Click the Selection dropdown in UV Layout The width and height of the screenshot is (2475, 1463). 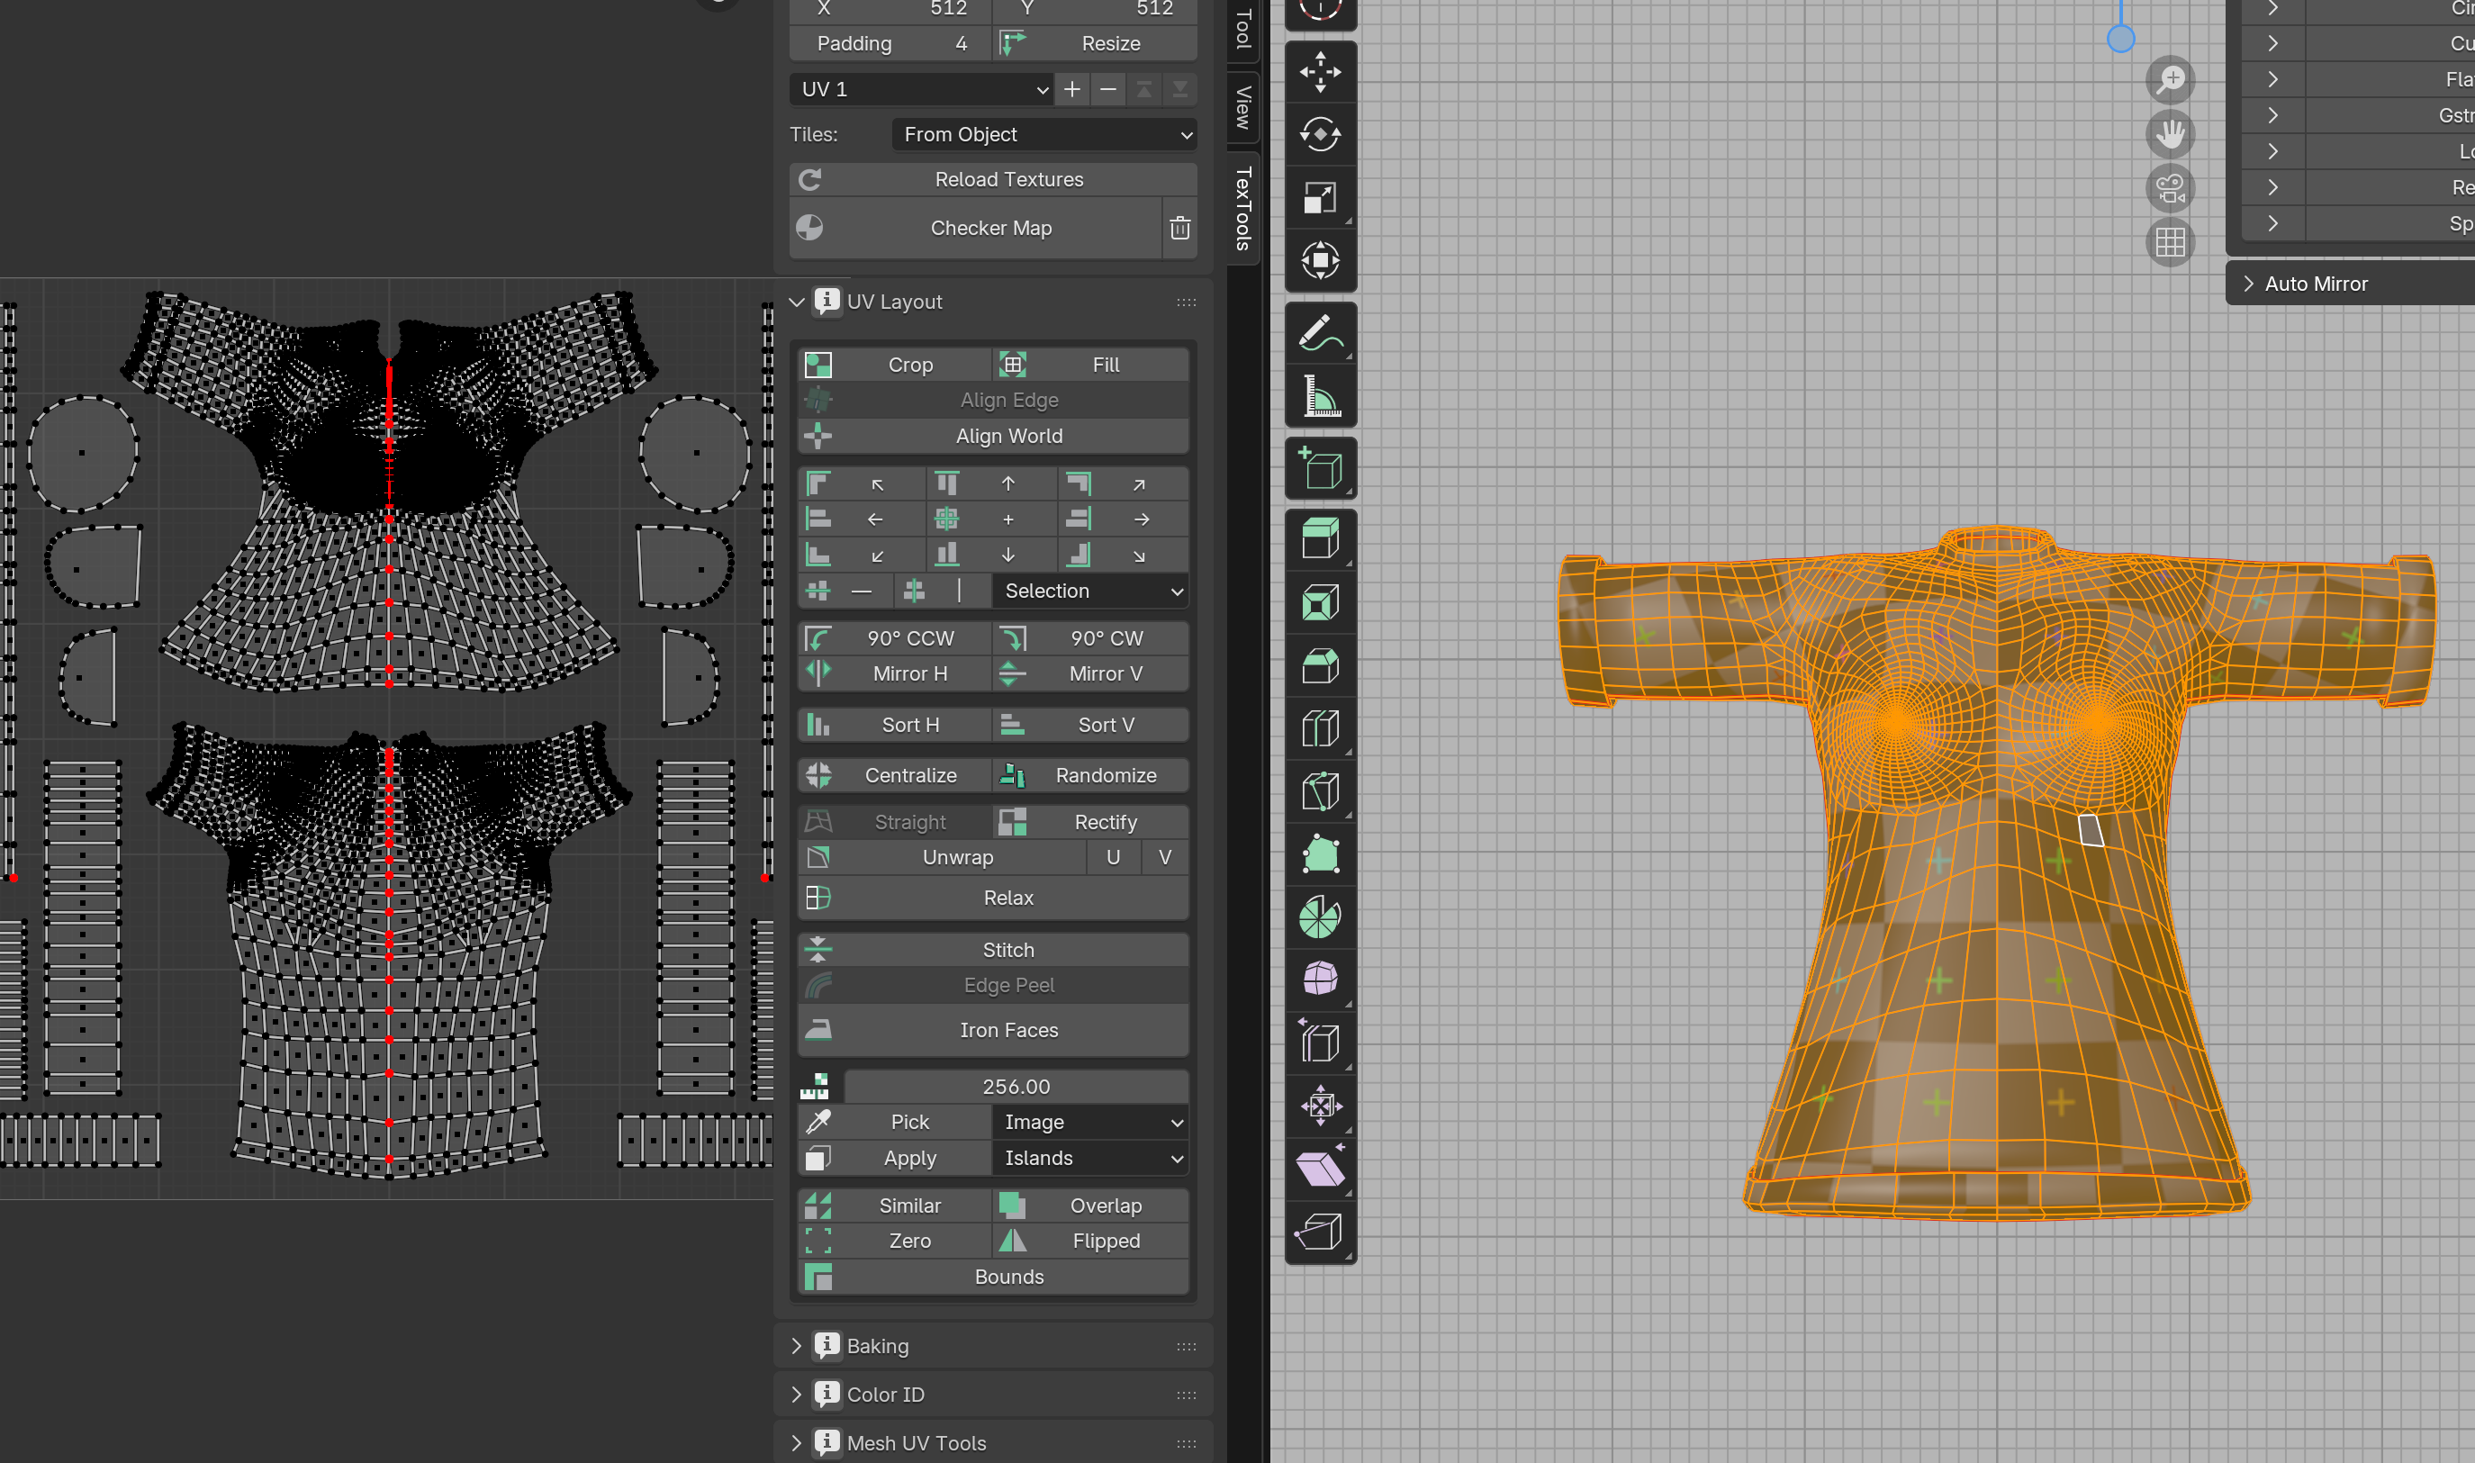click(1089, 591)
